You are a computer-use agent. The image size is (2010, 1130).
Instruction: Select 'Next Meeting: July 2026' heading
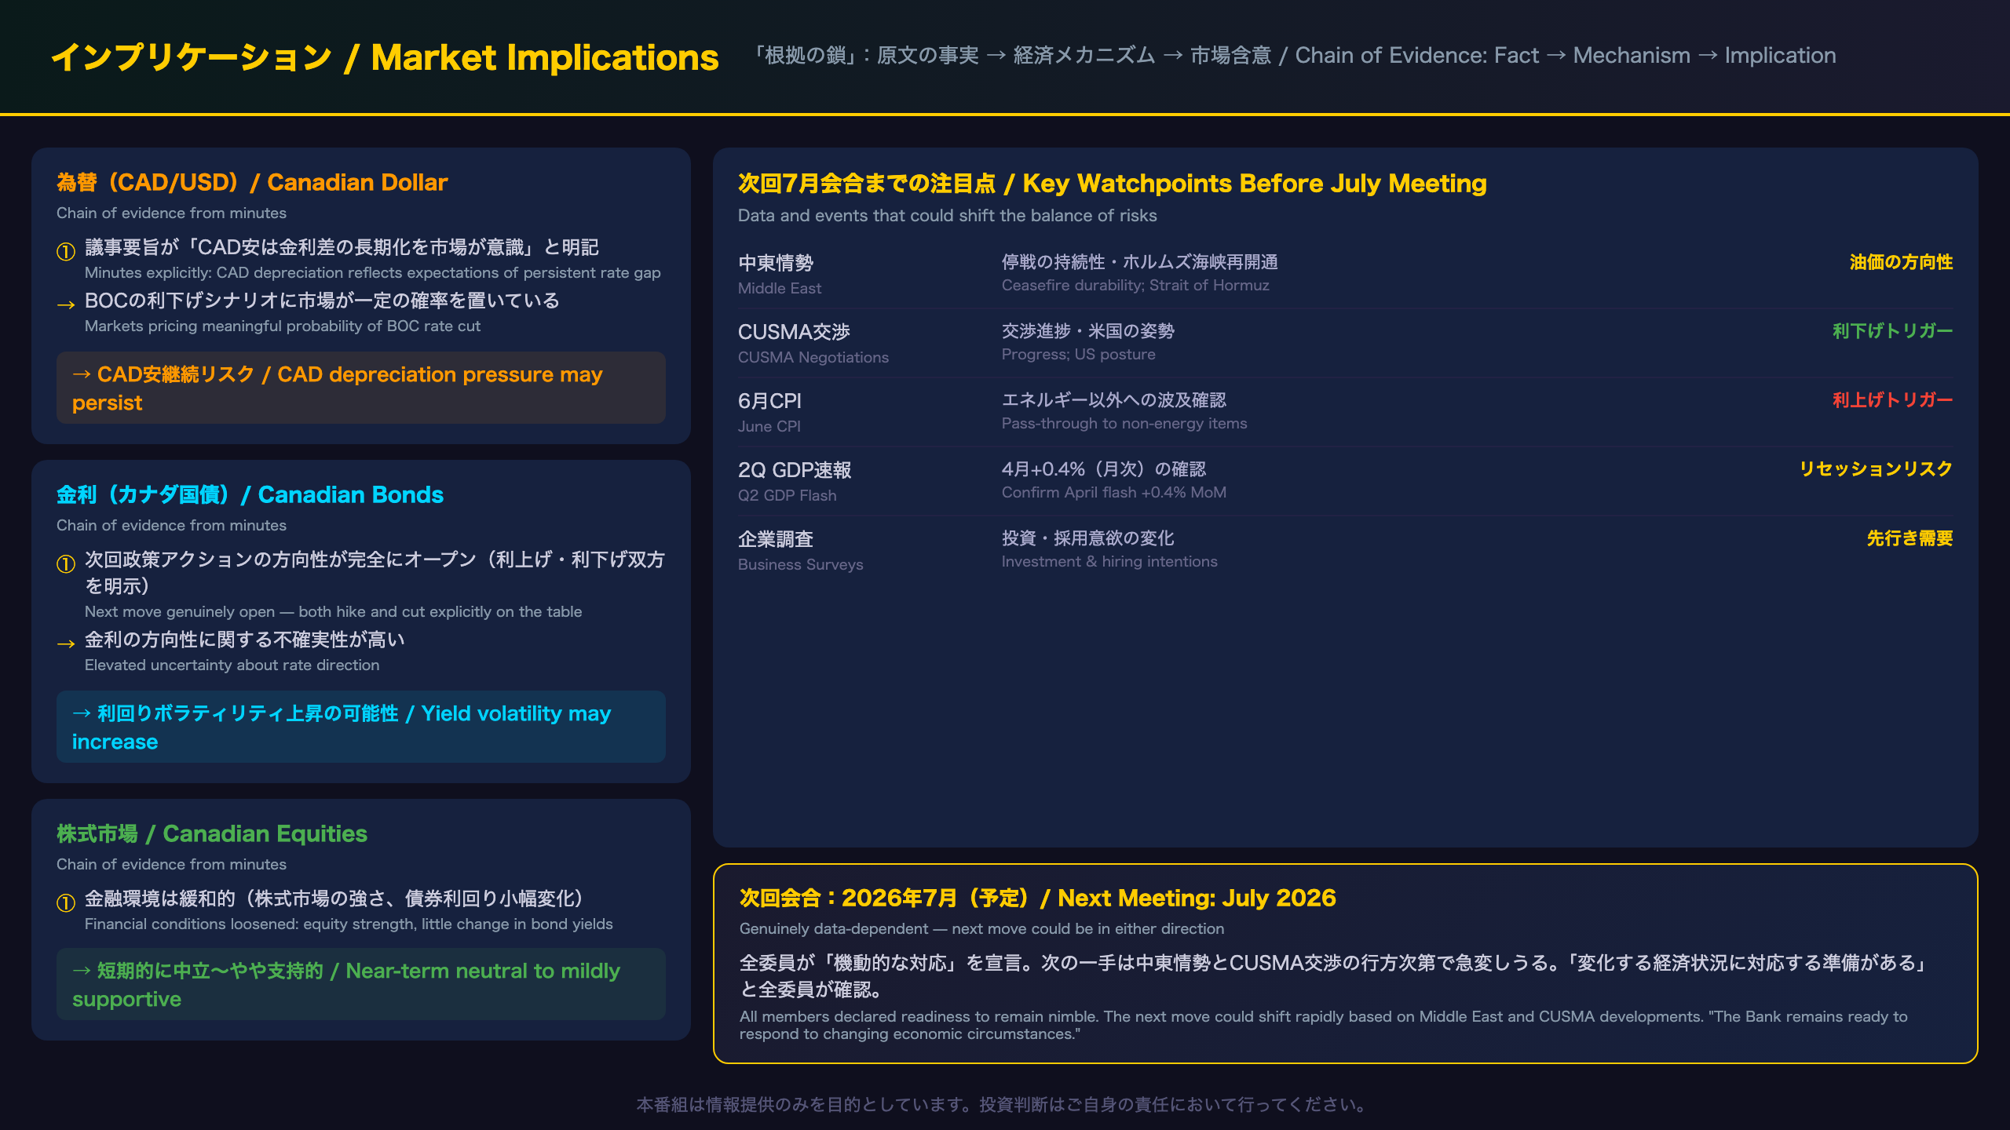coord(1037,898)
